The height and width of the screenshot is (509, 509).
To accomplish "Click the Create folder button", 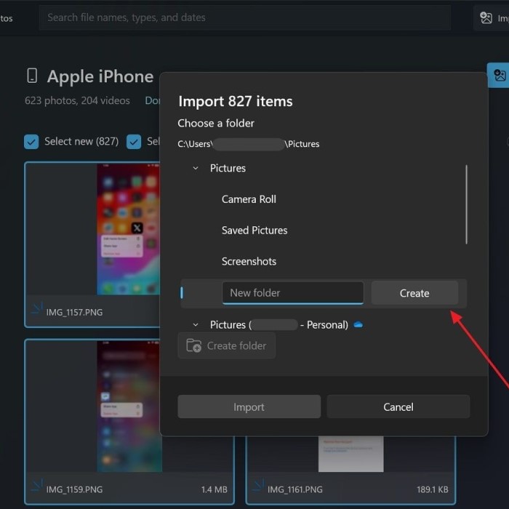I will pyautogui.click(x=227, y=345).
